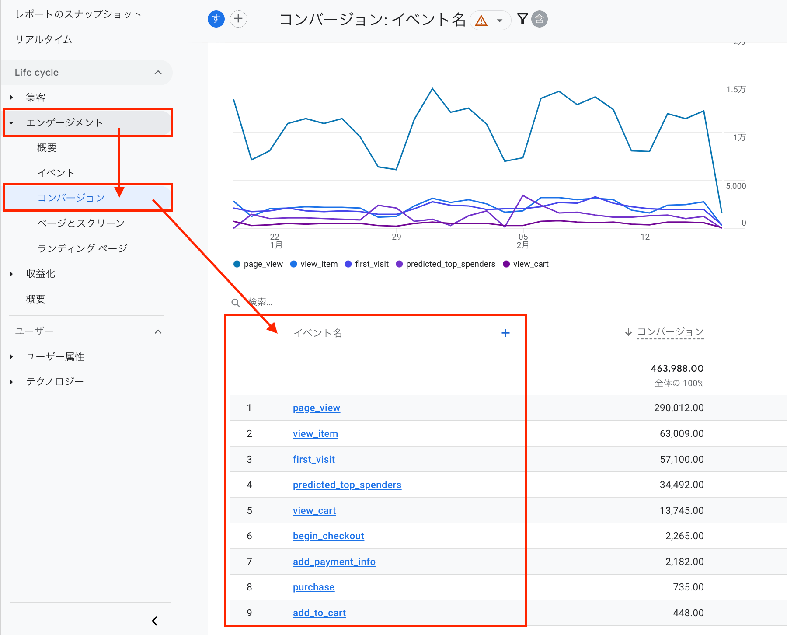Open レポートのスナップショット
The height and width of the screenshot is (635, 787).
(78, 14)
